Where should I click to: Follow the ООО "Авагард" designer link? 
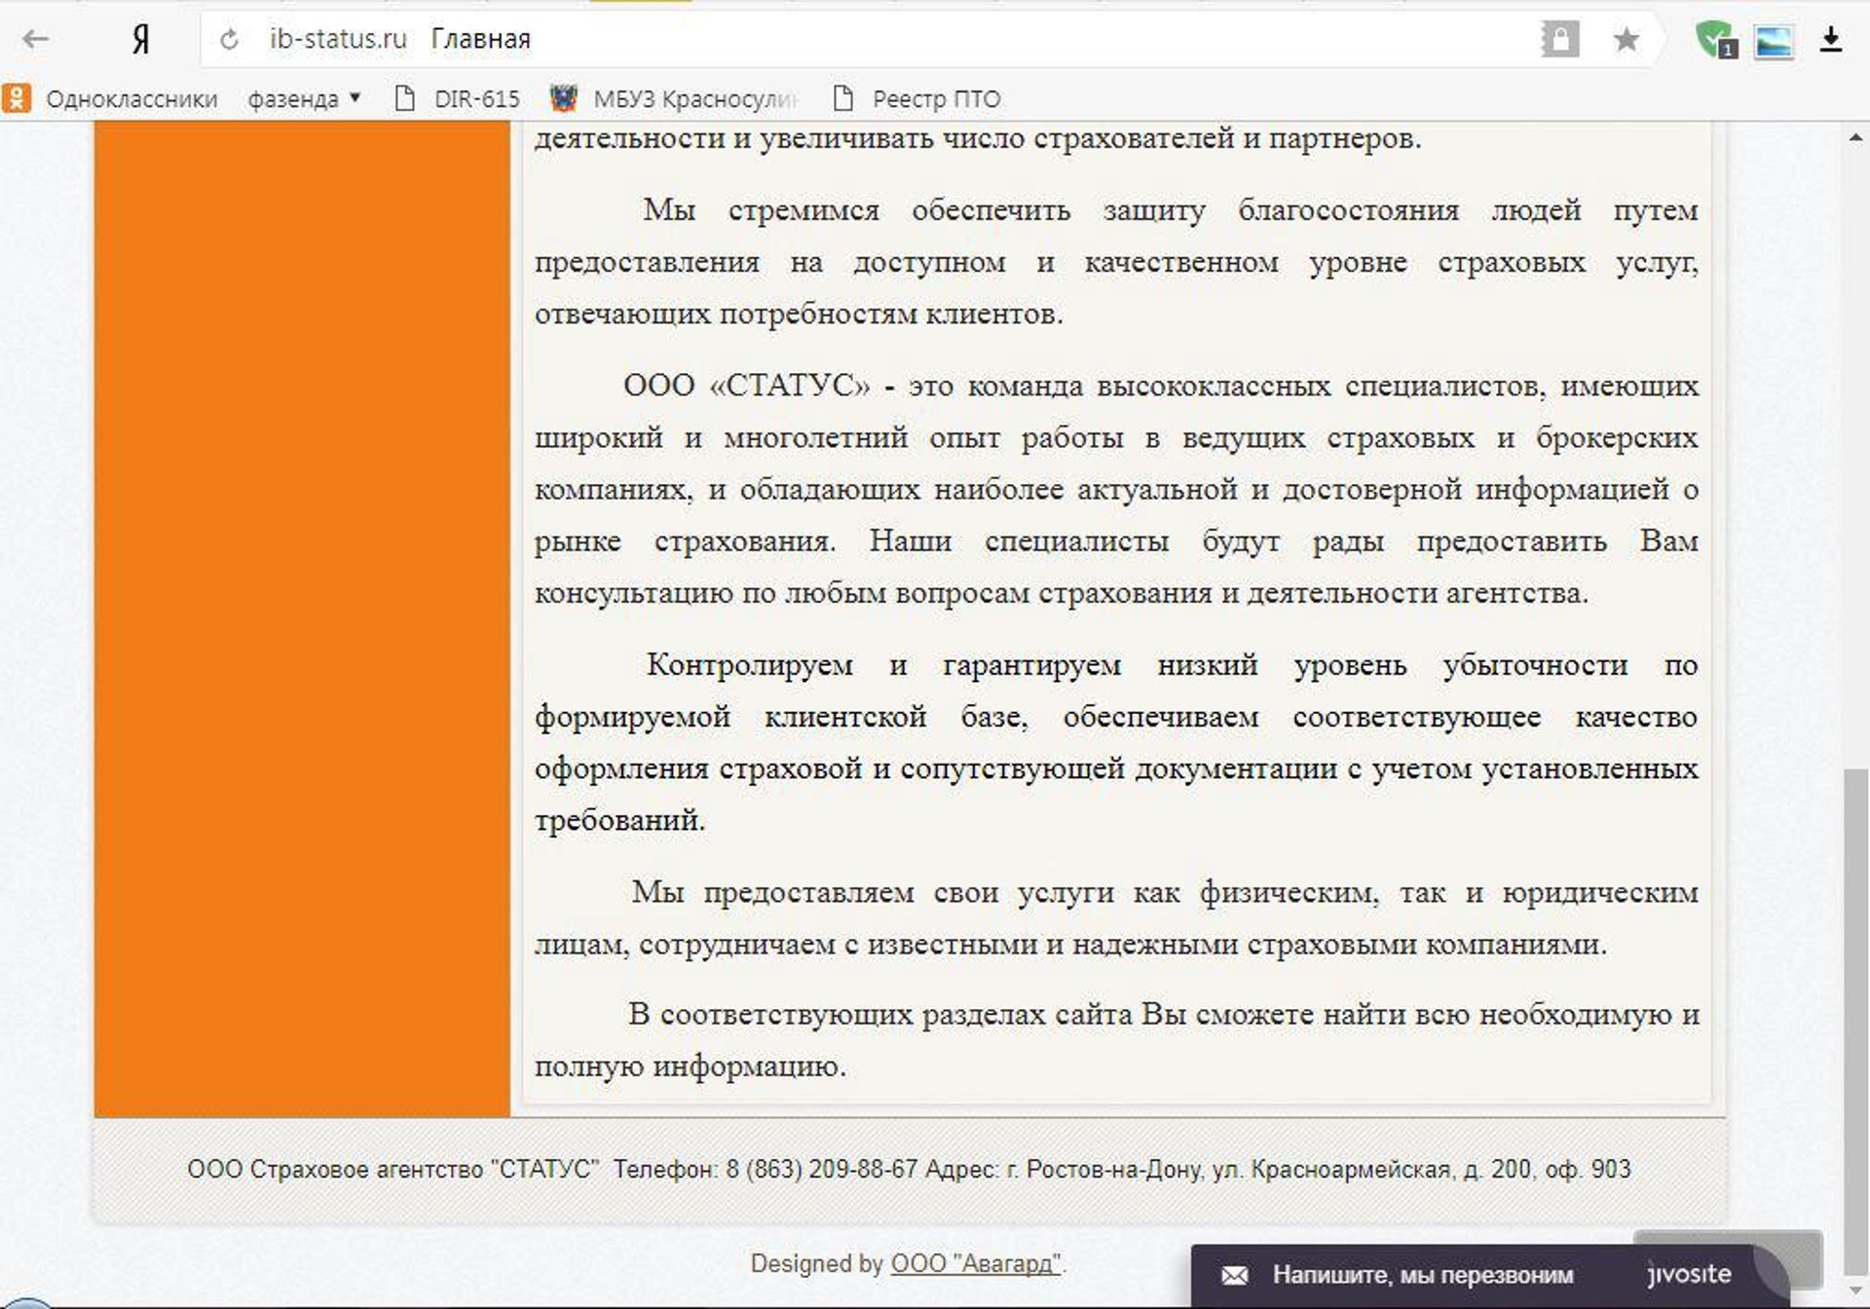[975, 1263]
